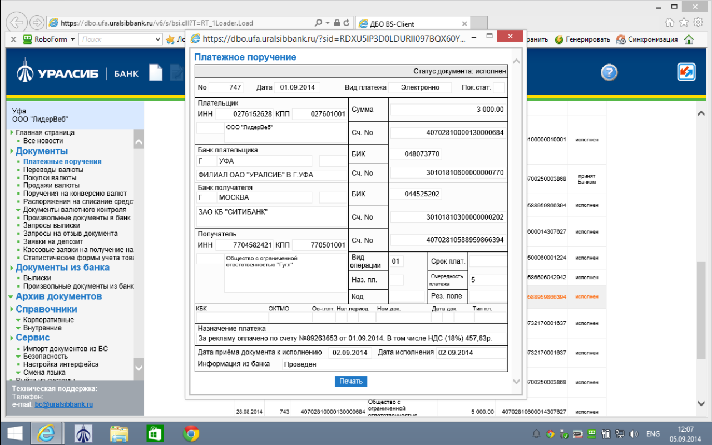Click Internet Explorer on the taskbar
Image resolution: width=712 pixels, height=445 pixels.
[x=47, y=433]
